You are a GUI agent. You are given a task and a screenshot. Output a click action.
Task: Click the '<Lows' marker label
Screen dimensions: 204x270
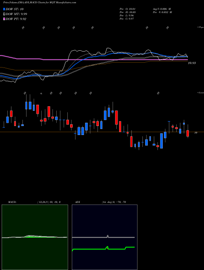tap(200, 92)
